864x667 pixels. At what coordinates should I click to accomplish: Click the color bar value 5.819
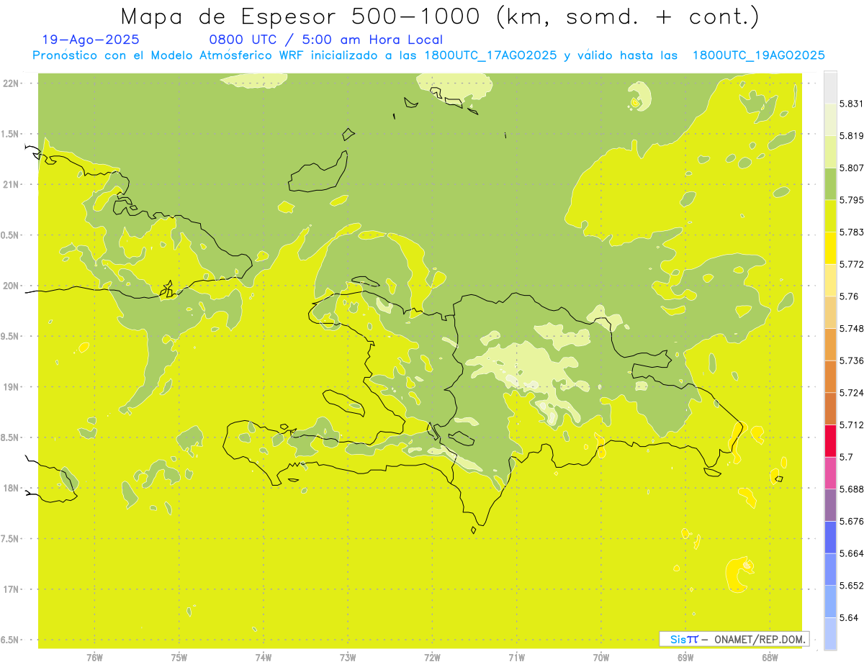point(852,136)
